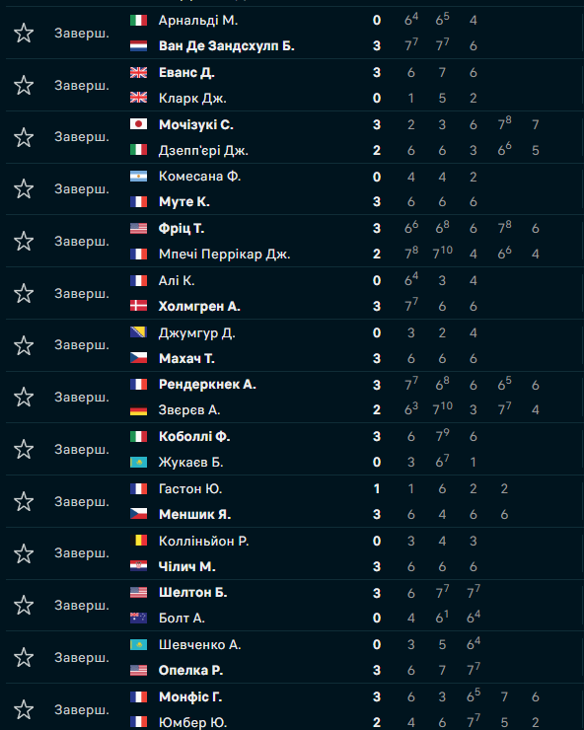Click the Denmark flag beside Холмгрен А.
The height and width of the screenshot is (730, 584).
[138, 306]
